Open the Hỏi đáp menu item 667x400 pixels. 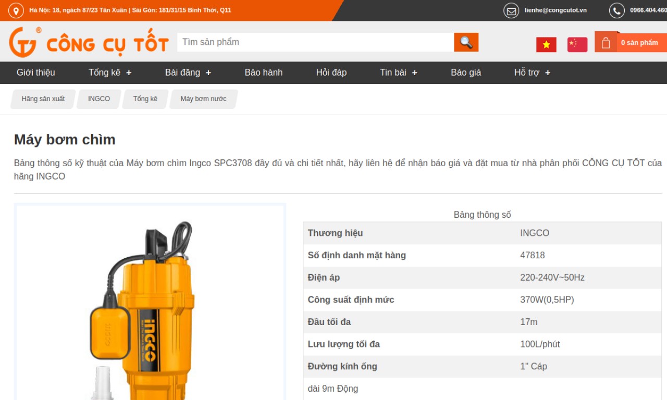click(x=331, y=72)
